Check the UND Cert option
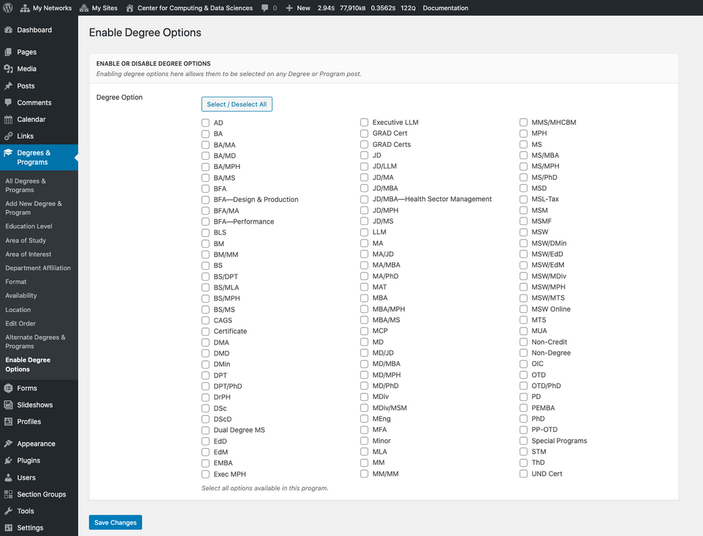Image resolution: width=703 pixels, height=536 pixels. pyautogui.click(x=523, y=474)
